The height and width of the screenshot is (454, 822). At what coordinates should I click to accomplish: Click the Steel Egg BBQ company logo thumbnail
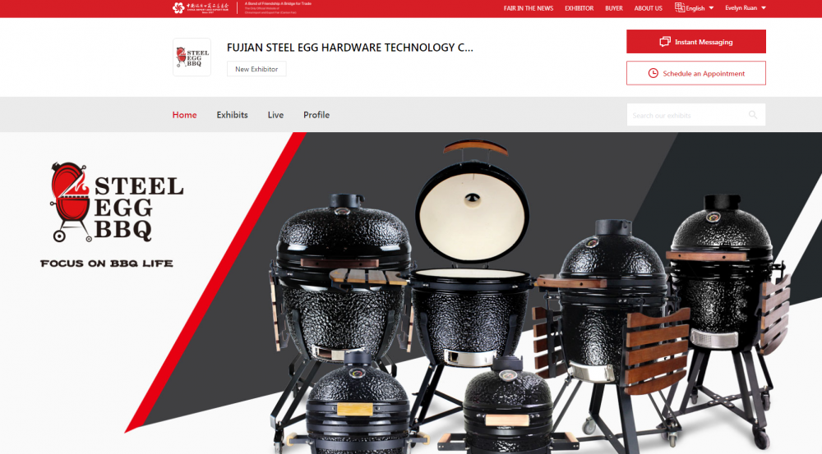(192, 57)
